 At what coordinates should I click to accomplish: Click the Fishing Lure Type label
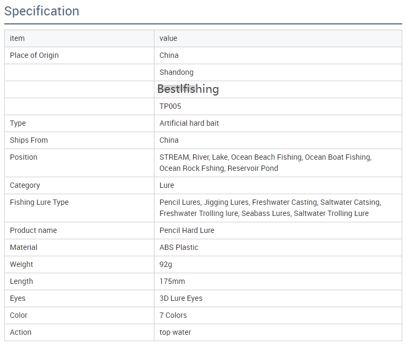point(39,202)
